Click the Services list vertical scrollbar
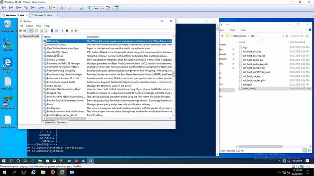Image resolution: width=314 pixels, height=176 pixels. 173,74
